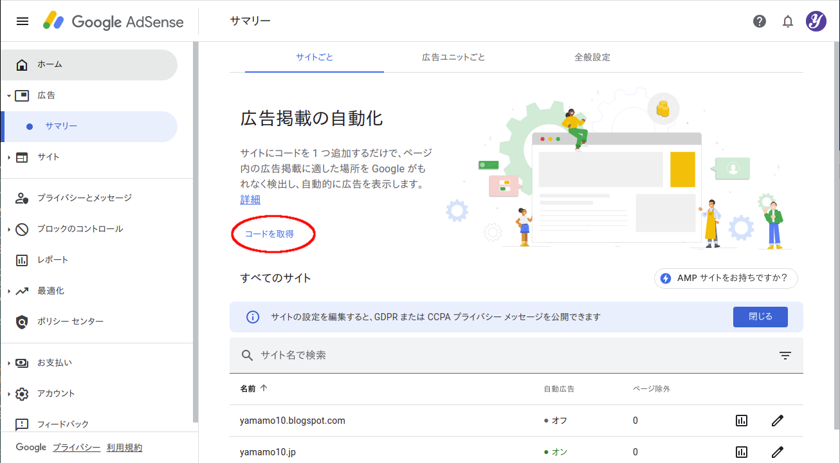View report icon for yamamo10.blogspot.com
This screenshot has width=840, height=463.
pyautogui.click(x=742, y=421)
